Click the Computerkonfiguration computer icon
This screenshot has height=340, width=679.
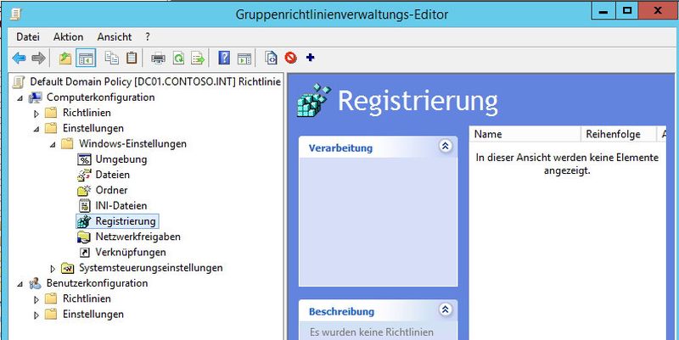(x=35, y=98)
